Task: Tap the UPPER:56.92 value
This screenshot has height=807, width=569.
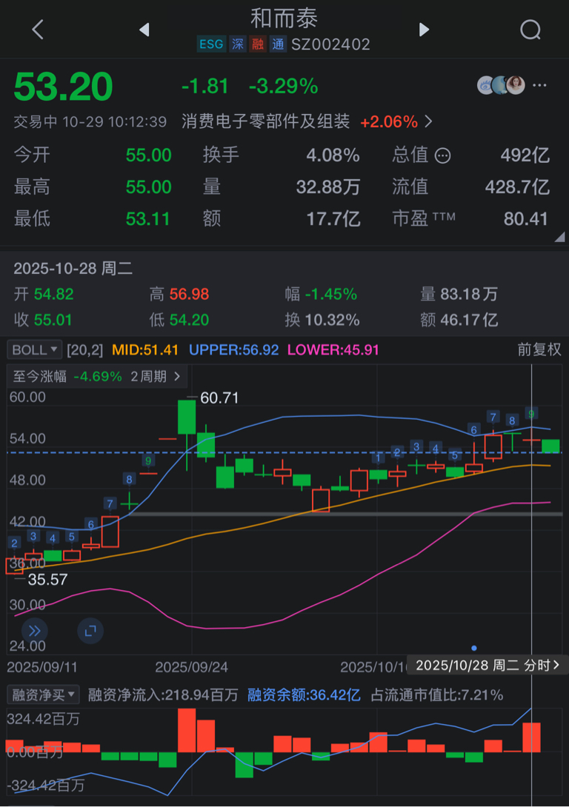Action: (x=234, y=350)
